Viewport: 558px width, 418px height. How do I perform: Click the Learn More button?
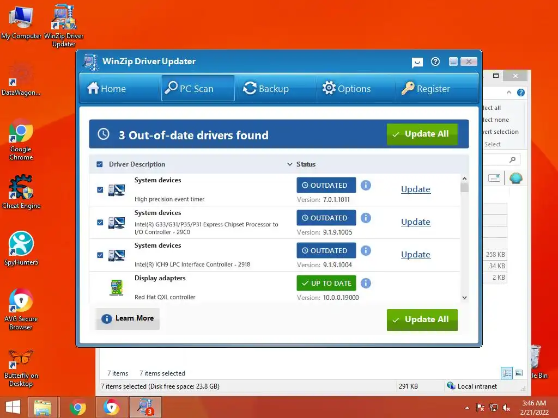coord(128,318)
